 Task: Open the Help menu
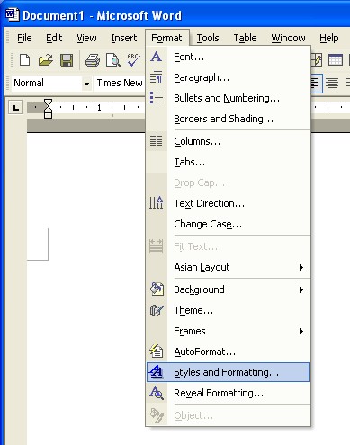coord(329,38)
